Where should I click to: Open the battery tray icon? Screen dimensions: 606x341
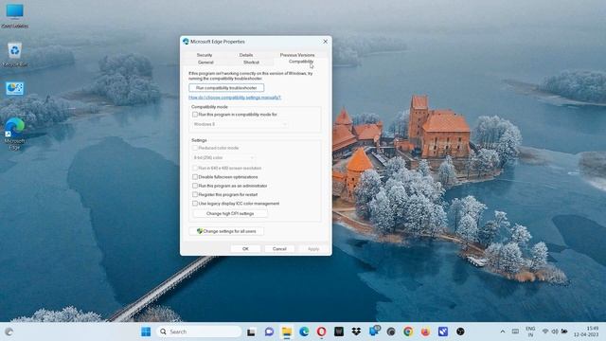tap(564, 332)
